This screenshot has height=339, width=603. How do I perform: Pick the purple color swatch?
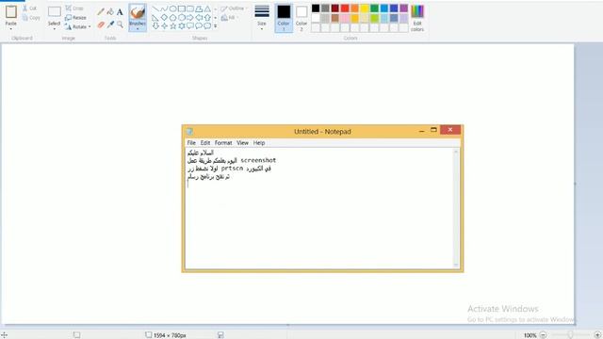[404, 8]
